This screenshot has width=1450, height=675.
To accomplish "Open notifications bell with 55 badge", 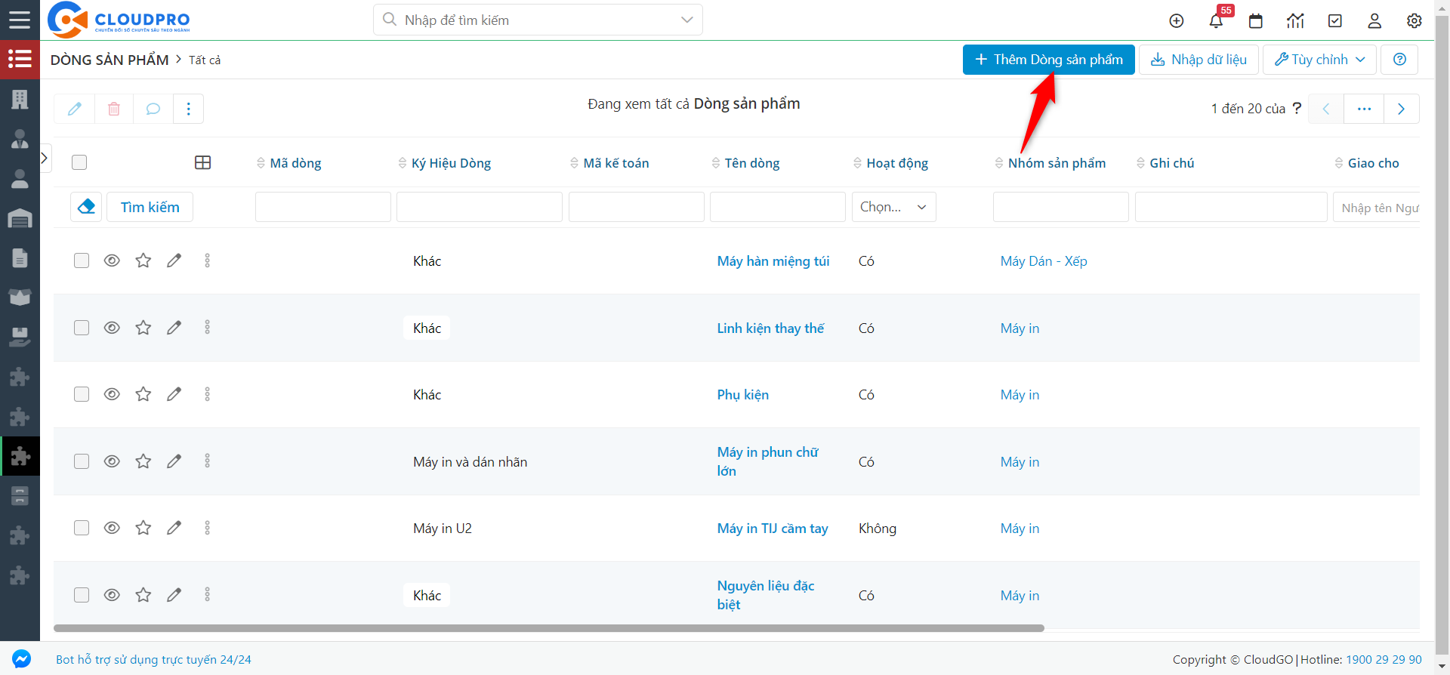I will 1217,20.
